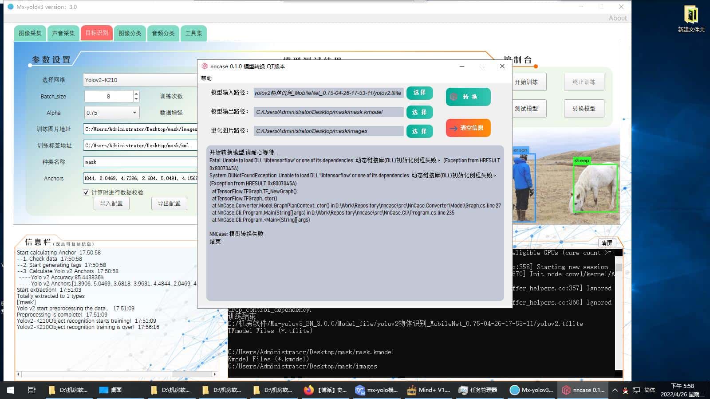Click 转换 to start model conversion

(x=468, y=97)
